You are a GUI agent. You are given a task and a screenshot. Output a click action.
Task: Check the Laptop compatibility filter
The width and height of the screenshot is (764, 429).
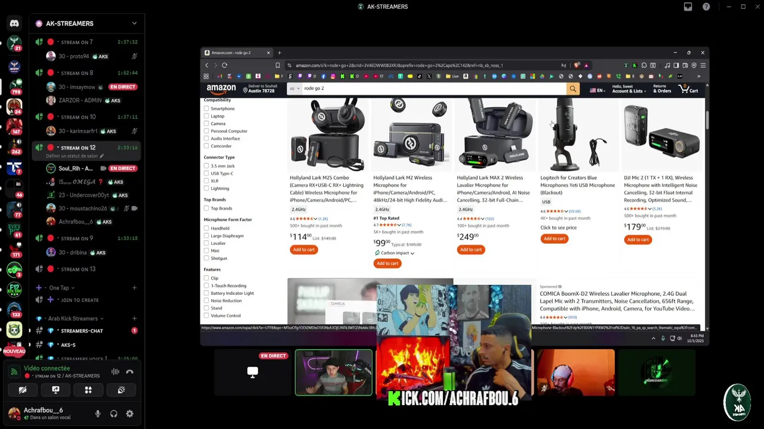(207, 116)
